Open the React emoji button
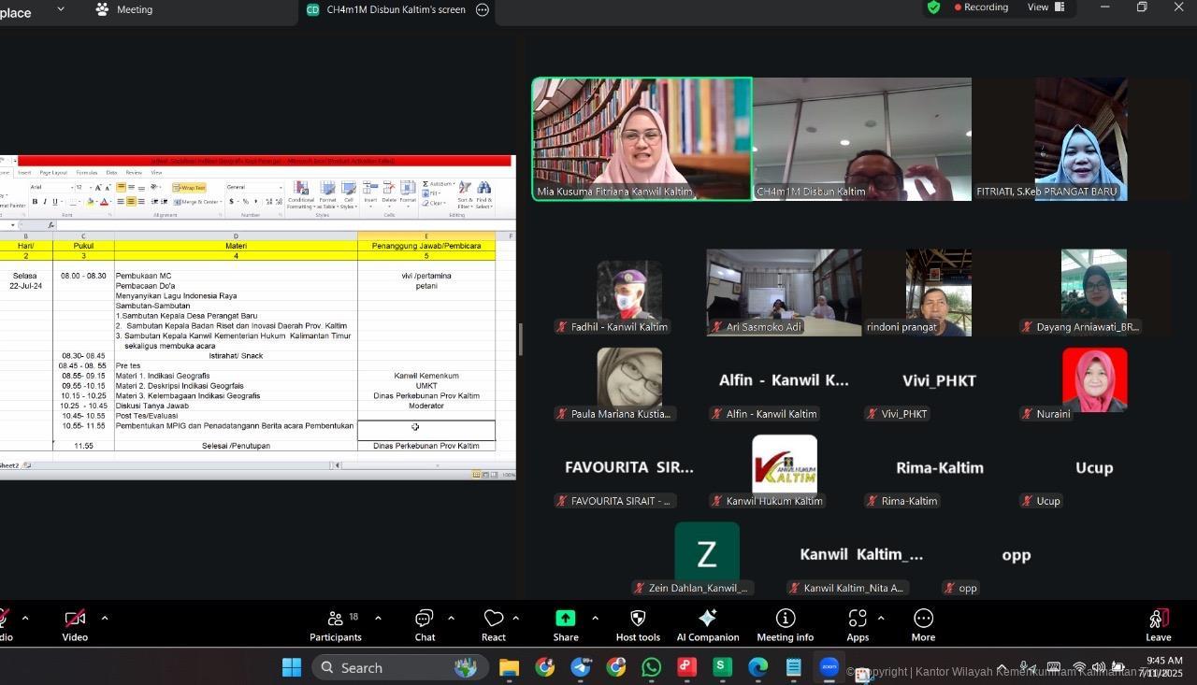The height and width of the screenshot is (685, 1197). pos(493,625)
